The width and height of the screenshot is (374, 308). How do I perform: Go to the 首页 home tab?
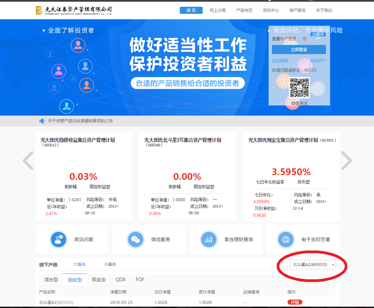pos(191,10)
